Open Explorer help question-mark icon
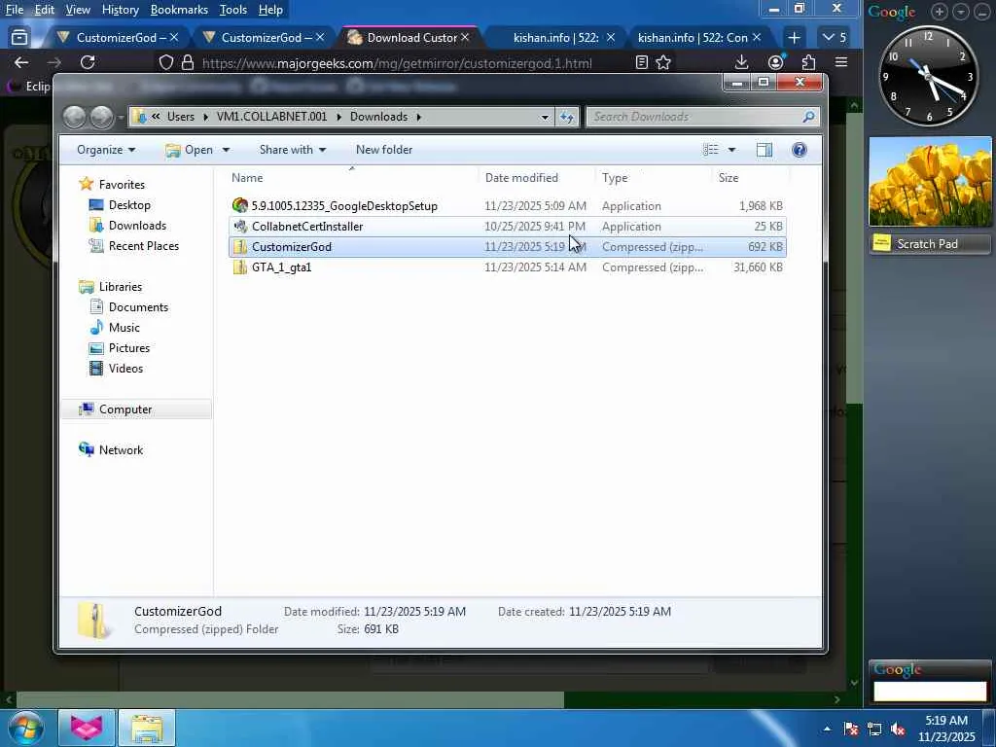Viewport: 996px width, 747px height. point(800,150)
